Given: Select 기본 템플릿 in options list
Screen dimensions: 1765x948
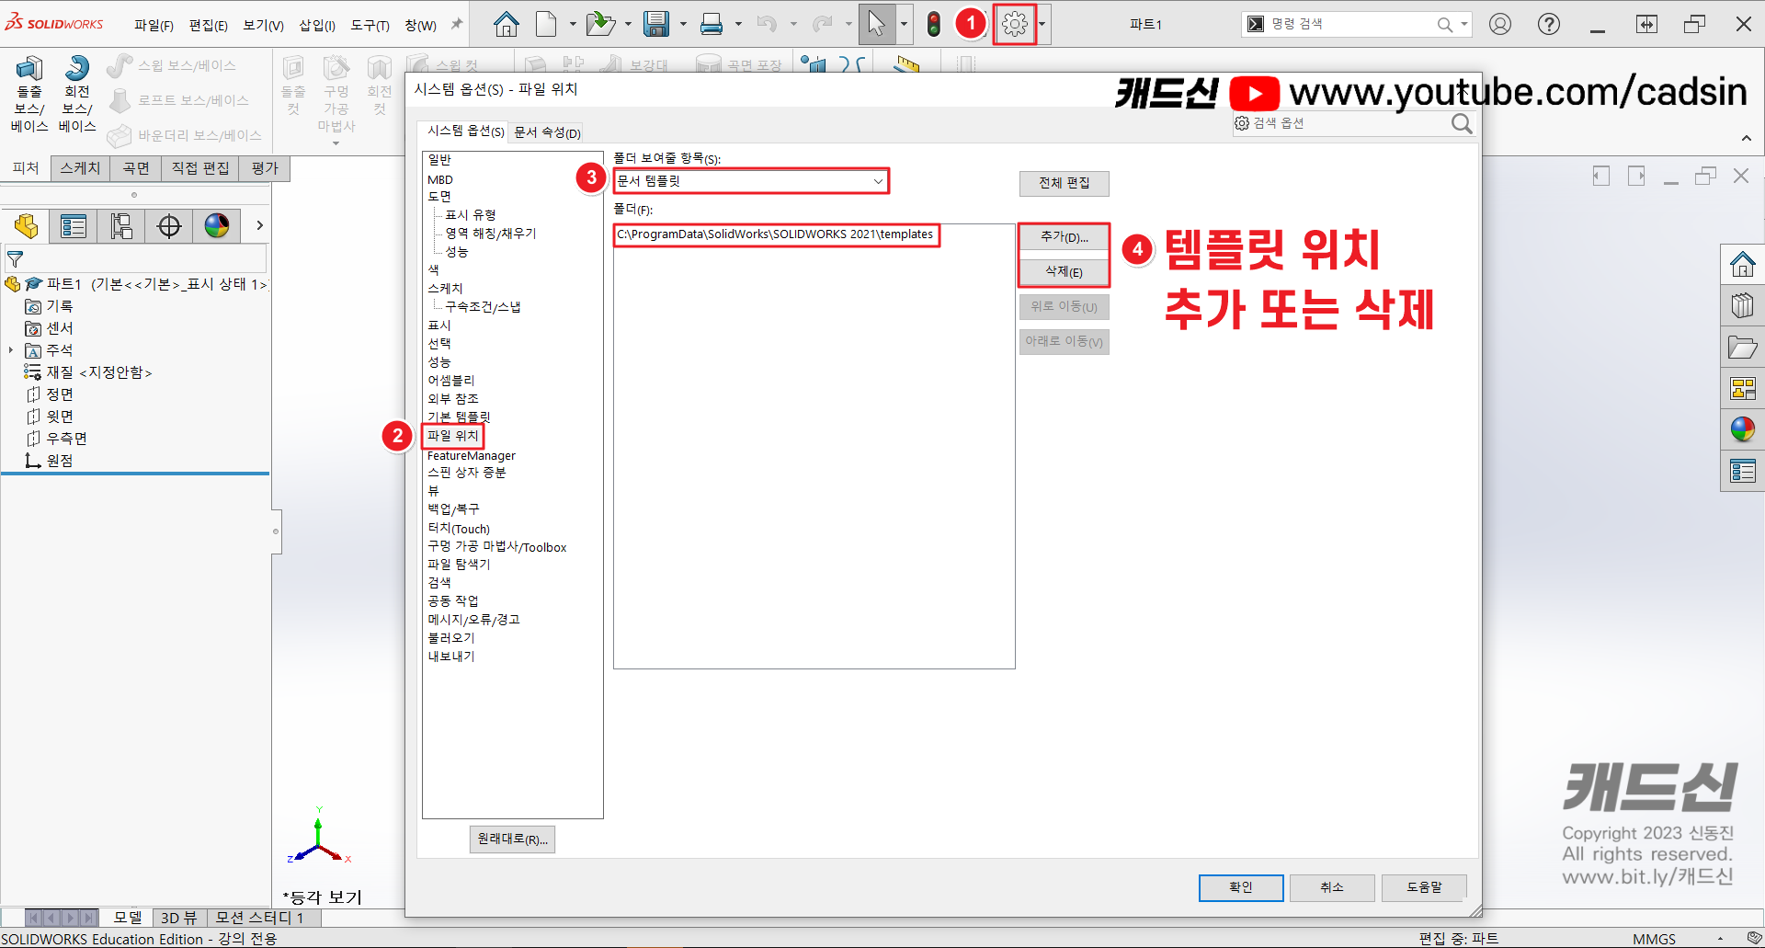Looking at the screenshot, I should tap(459, 417).
